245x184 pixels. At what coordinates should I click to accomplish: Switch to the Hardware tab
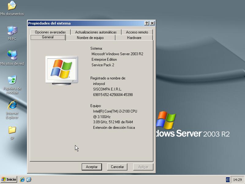(x=134, y=38)
